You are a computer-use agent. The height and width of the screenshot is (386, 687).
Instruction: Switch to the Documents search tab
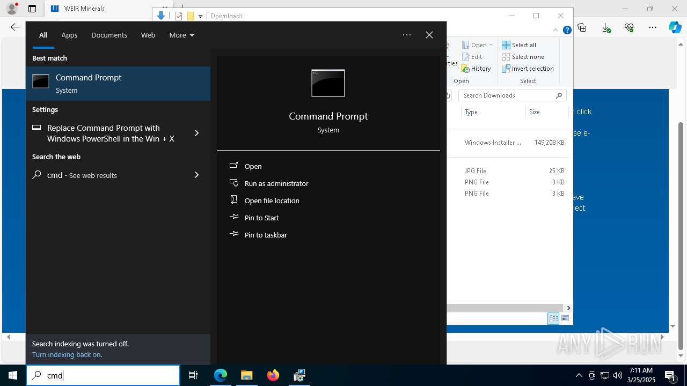(x=109, y=35)
